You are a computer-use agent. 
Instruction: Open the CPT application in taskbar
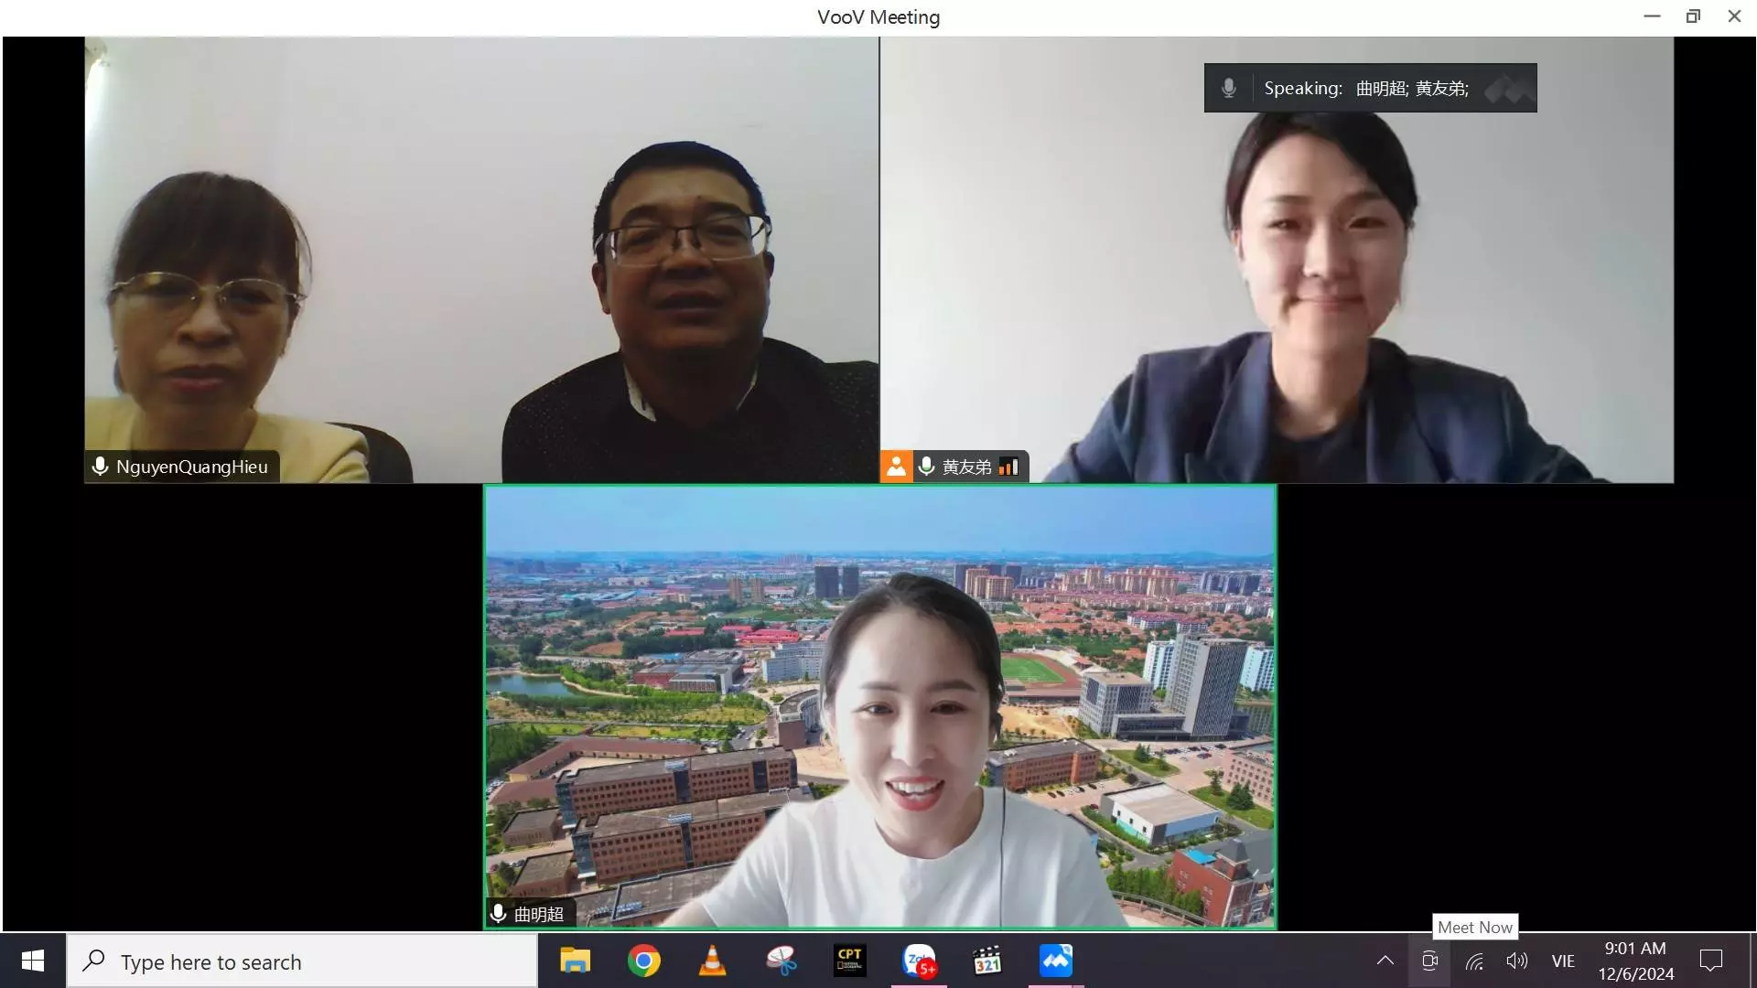849,961
